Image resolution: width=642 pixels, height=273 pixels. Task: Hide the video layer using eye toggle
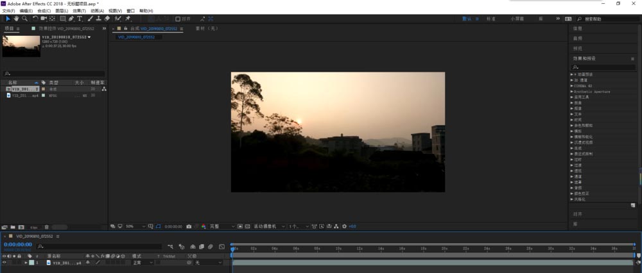point(4,263)
